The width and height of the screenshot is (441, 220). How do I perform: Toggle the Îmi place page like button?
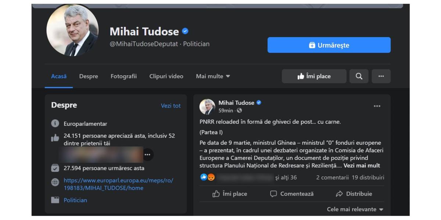click(x=314, y=76)
